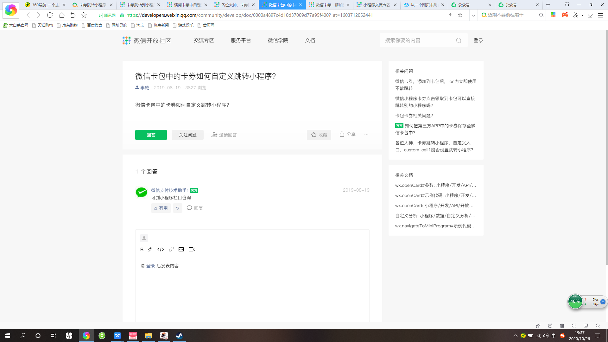Toggle the 收藏 favorite star button
The width and height of the screenshot is (608, 342).
click(x=319, y=135)
